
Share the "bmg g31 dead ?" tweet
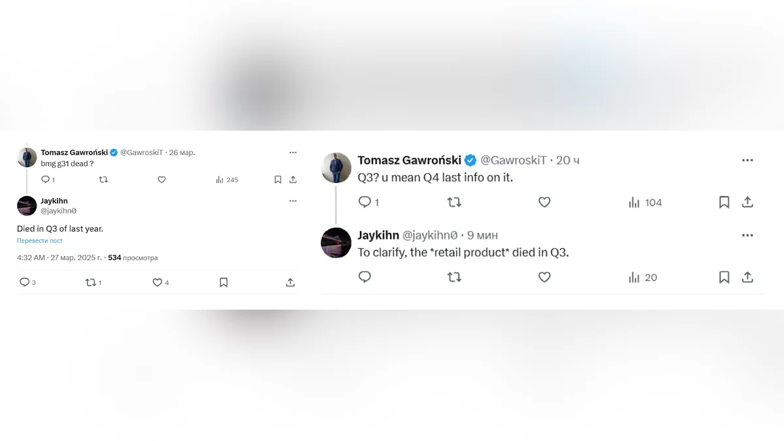coord(293,180)
